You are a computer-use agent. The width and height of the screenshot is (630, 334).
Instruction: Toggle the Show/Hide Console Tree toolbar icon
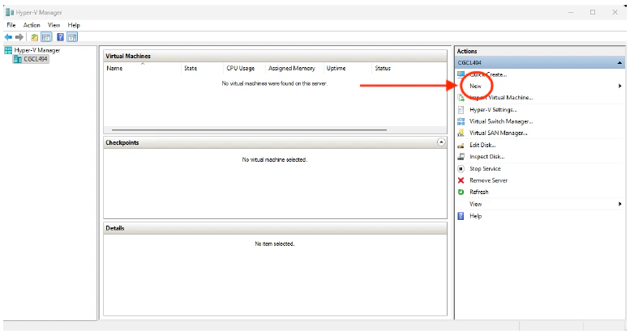46,37
